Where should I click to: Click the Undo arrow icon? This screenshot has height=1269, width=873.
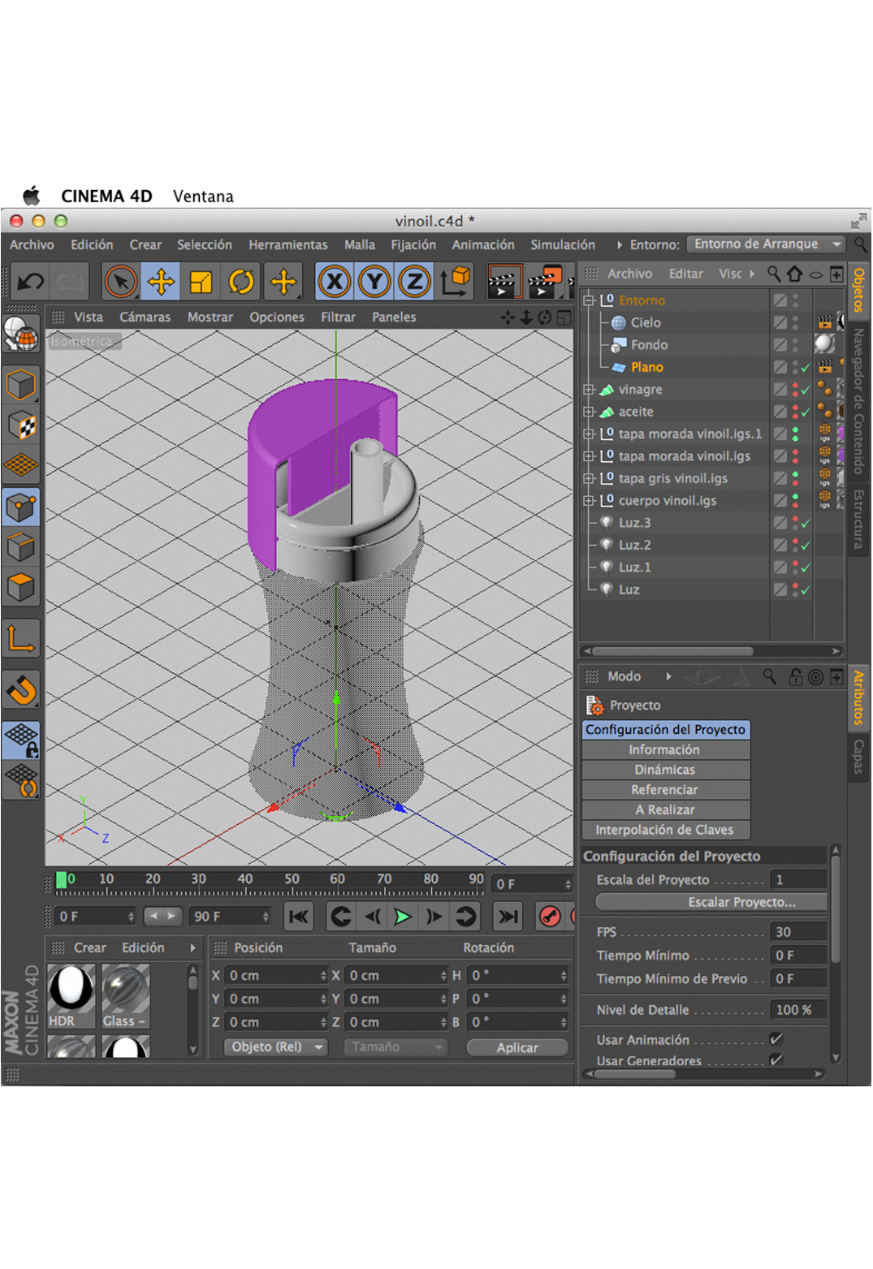30,283
